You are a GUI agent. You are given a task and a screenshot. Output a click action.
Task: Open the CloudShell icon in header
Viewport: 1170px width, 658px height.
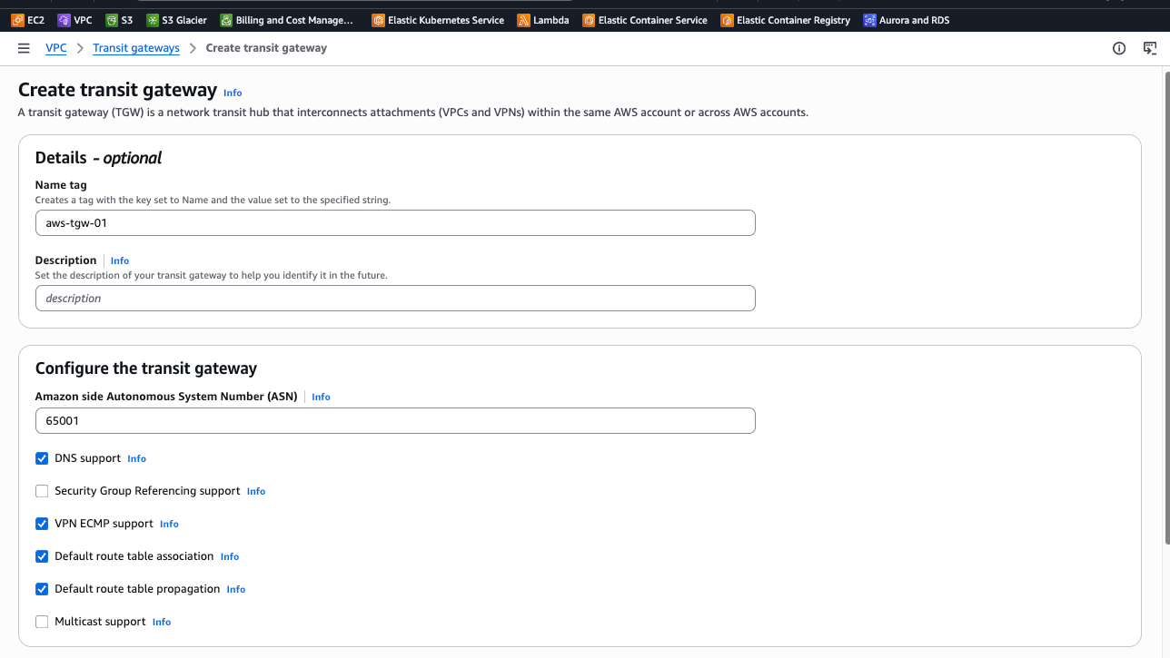click(x=1150, y=48)
